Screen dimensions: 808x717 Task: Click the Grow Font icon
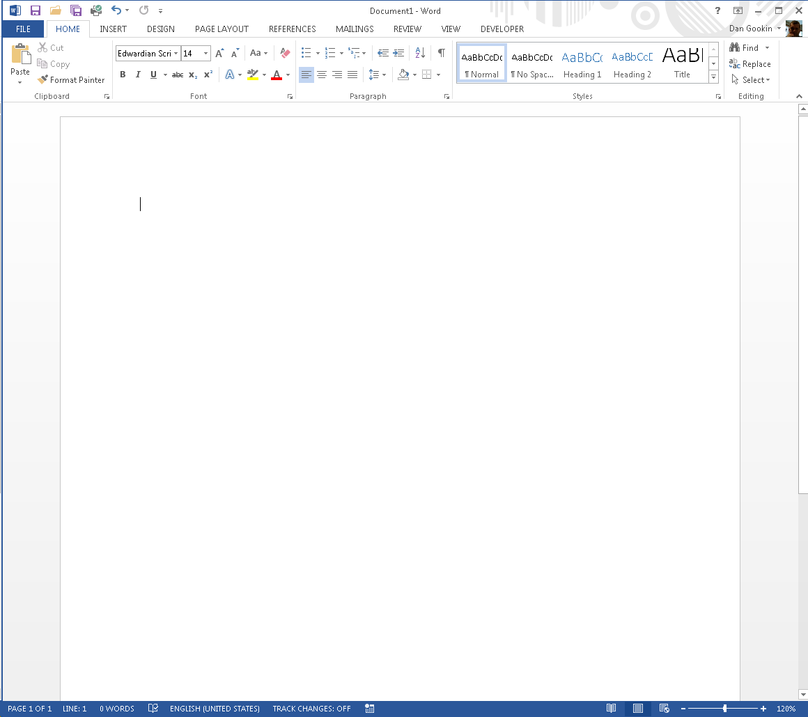219,53
